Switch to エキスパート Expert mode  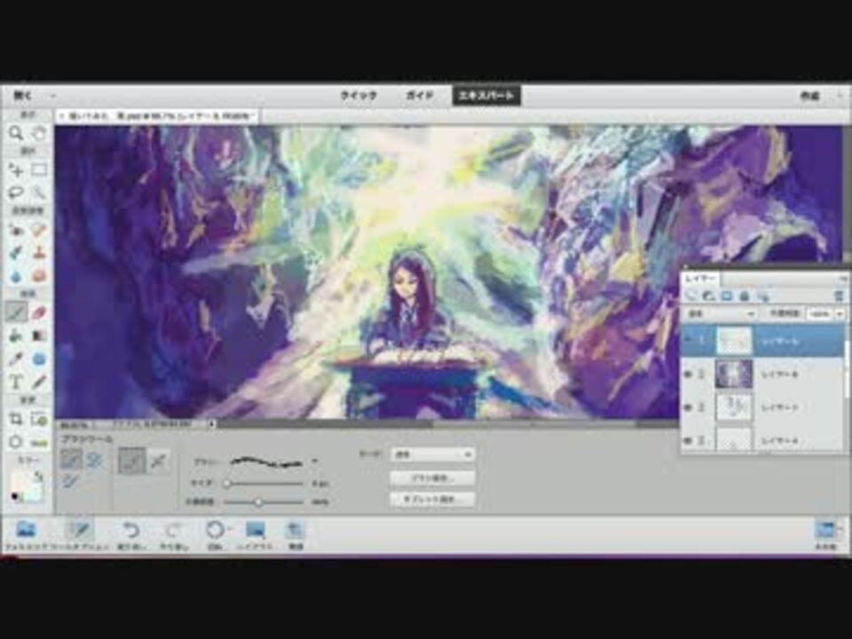pyautogui.click(x=486, y=96)
